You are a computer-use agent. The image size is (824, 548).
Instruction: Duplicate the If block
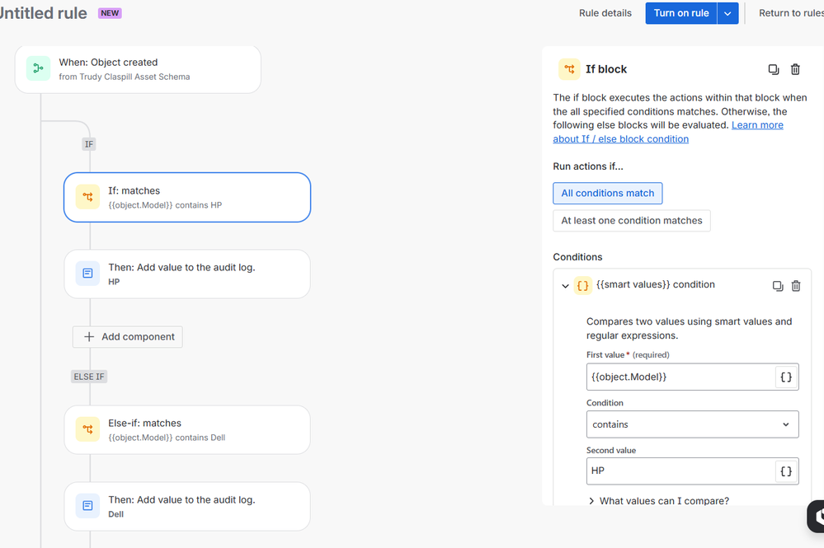[x=774, y=70]
